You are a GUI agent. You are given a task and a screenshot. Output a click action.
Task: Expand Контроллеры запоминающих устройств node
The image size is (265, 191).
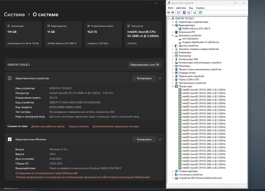click(x=173, y=63)
